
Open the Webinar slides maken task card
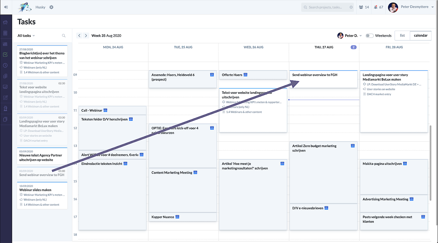[42, 195]
